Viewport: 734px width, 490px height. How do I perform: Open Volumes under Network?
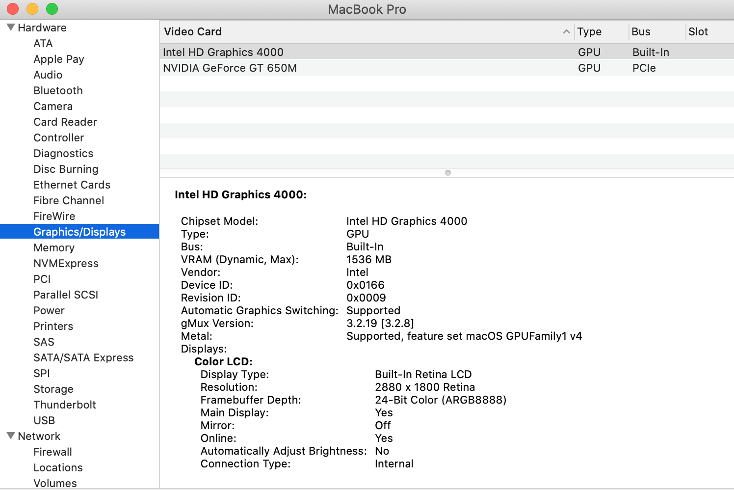pyautogui.click(x=55, y=483)
